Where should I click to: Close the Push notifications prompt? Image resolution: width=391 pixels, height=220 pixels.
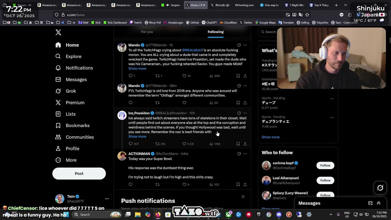(x=243, y=196)
